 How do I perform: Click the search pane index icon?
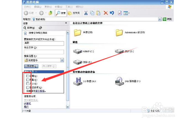coord(40,28)
